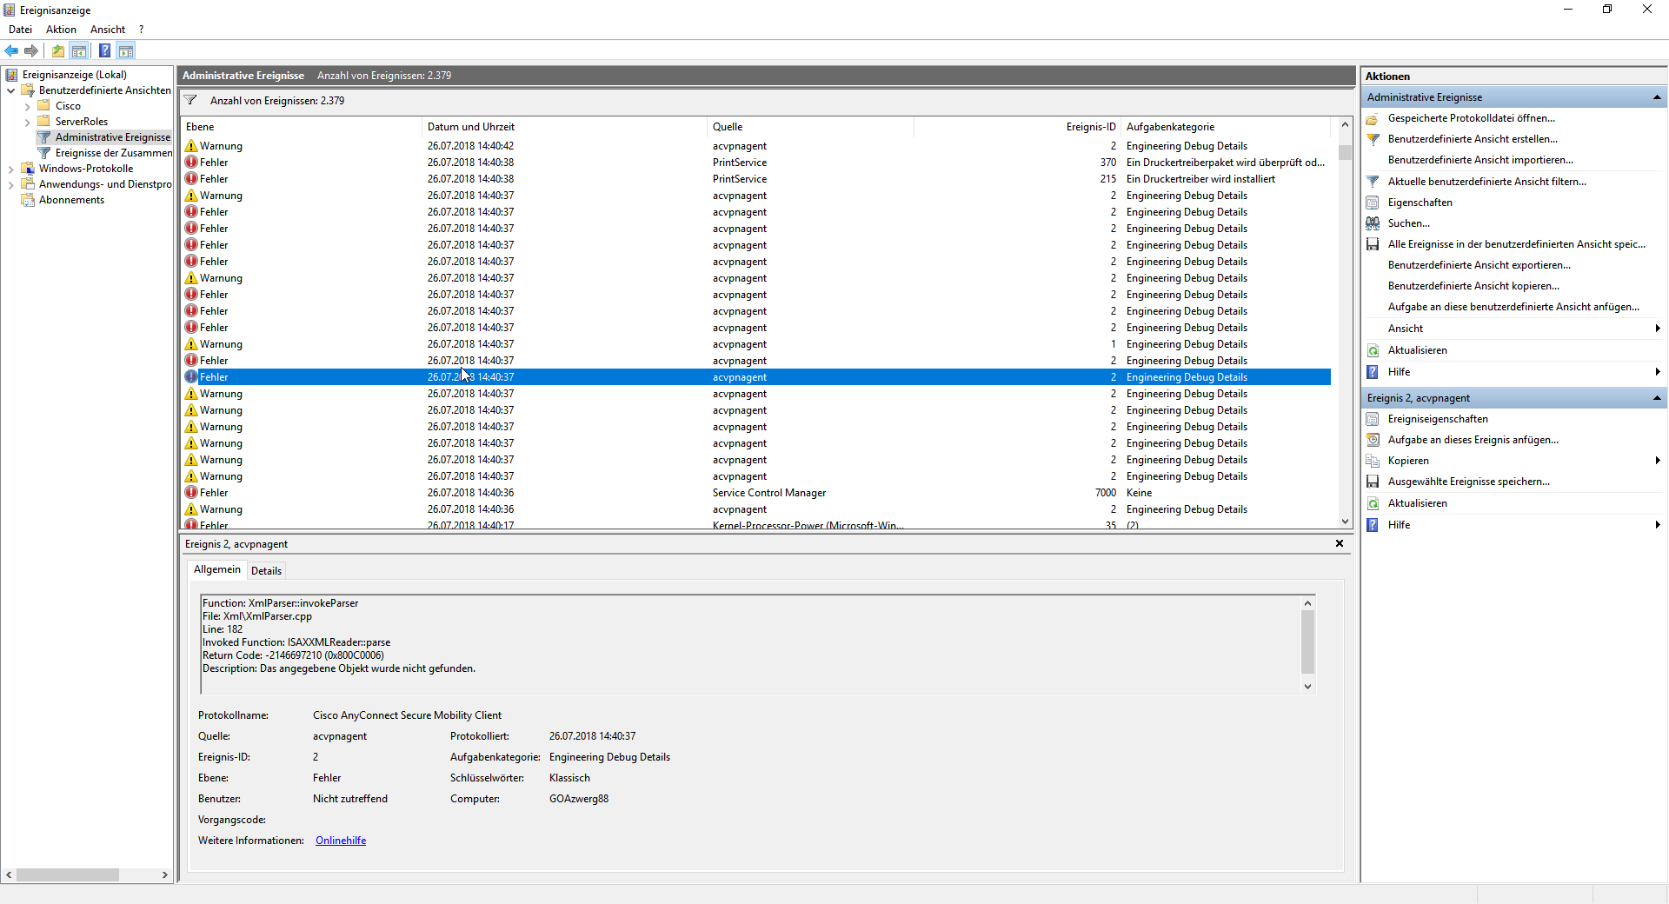Select the acvpnagent warning at 14:40:36
The image size is (1669, 904).
point(756,509)
